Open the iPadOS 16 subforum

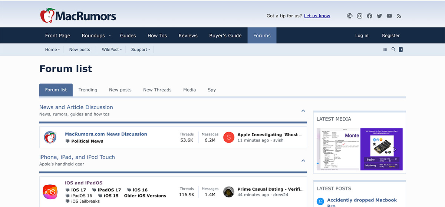[82, 196]
